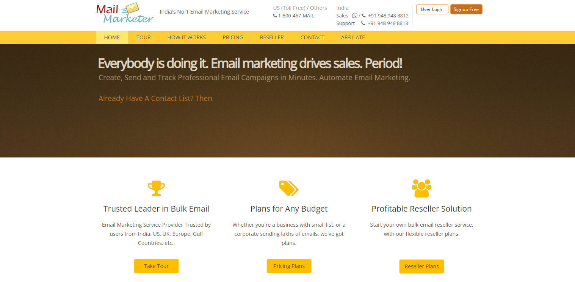Click the phone icon beside 1-800-467-MAIL
This screenshot has width=575, height=282.
point(274,16)
